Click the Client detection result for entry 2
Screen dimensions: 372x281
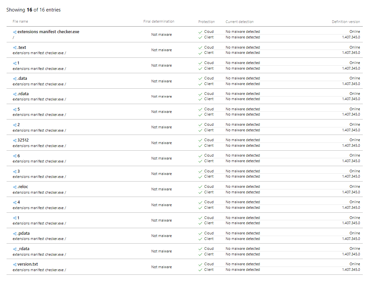tap(243, 130)
